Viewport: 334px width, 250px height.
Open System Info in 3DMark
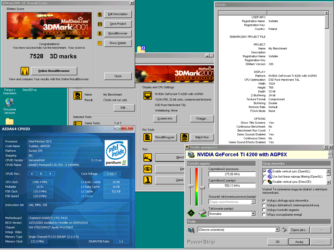[165, 119]
